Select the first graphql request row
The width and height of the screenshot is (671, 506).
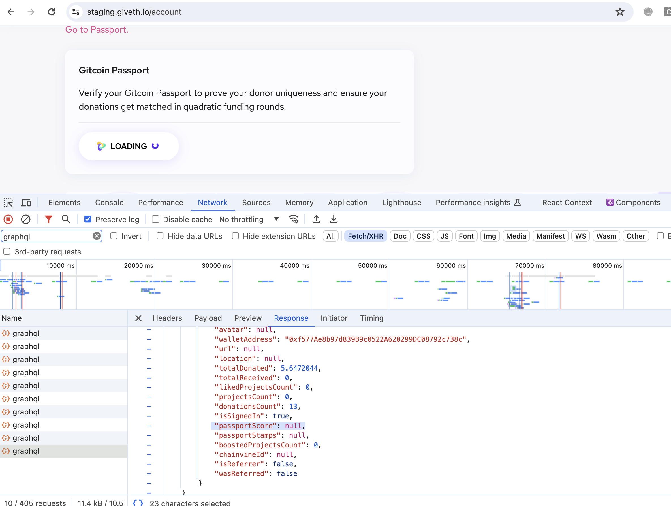(64, 333)
